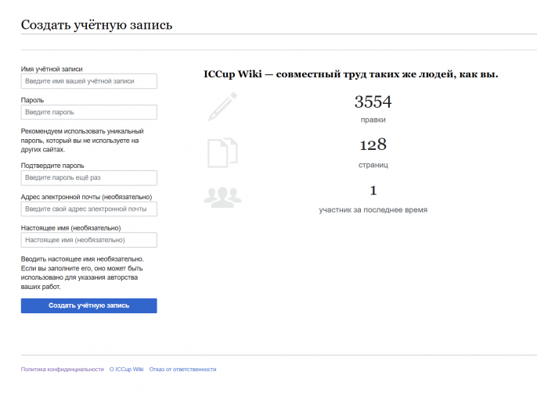Click the page heading 'Создать учётную запись'
Image resolution: width=537 pixels, height=400 pixels.
click(96, 25)
